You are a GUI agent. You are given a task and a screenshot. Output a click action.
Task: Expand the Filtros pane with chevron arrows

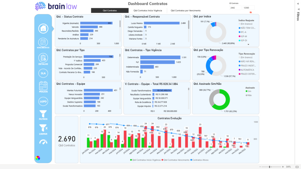tap(298, 4)
